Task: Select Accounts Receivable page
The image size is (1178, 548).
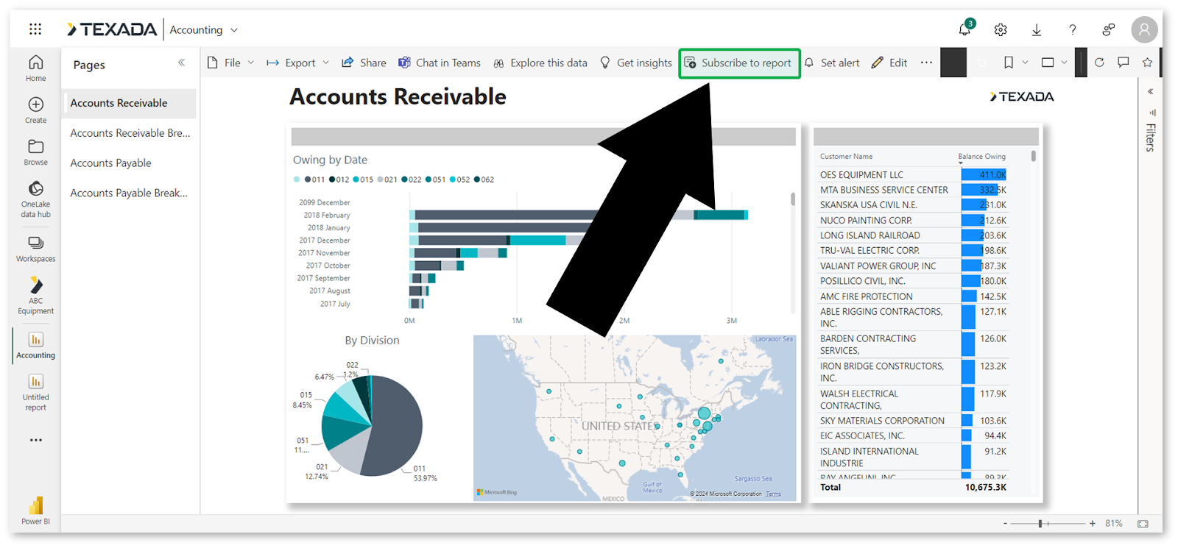Action: pyautogui.click(x=130, y=103)
